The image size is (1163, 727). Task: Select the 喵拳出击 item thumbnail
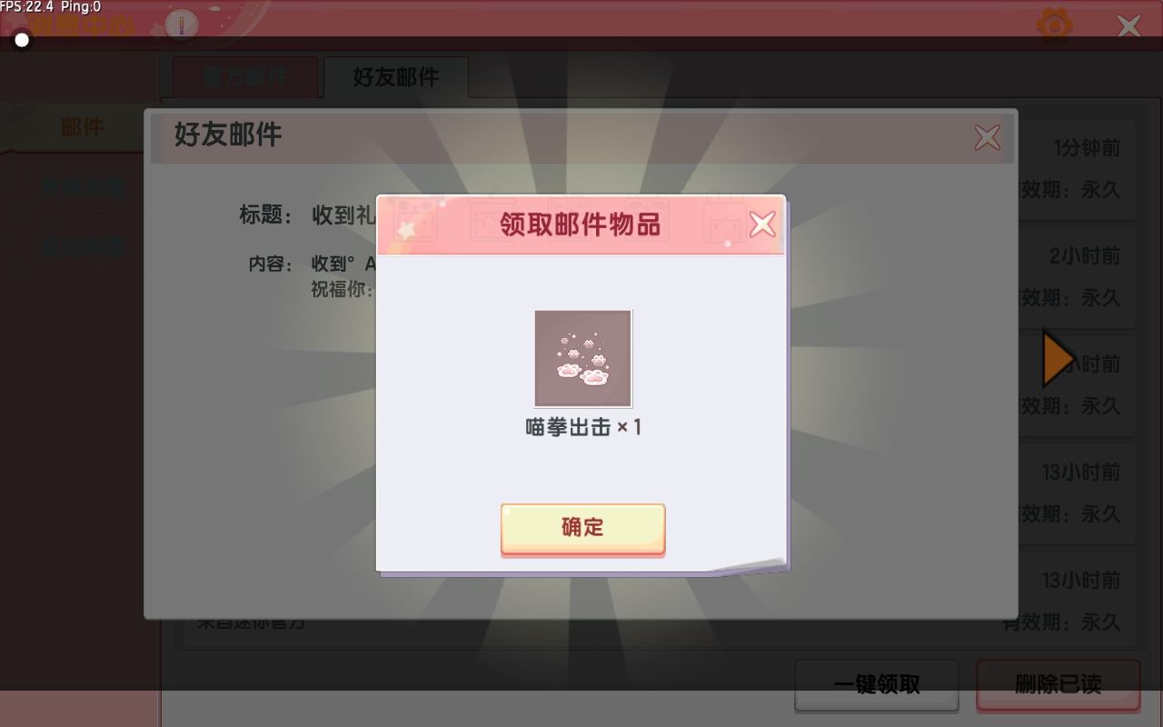(582, 358)
